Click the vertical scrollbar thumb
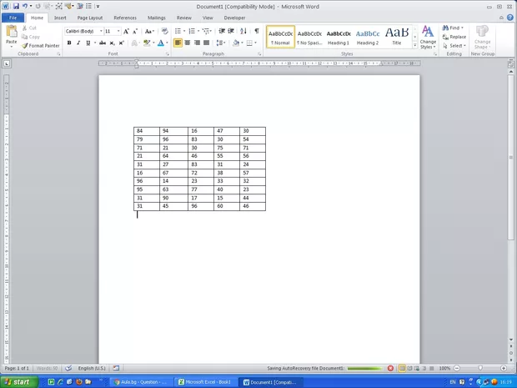The height and width of the screenshot is (388, 517). (510, 158)
